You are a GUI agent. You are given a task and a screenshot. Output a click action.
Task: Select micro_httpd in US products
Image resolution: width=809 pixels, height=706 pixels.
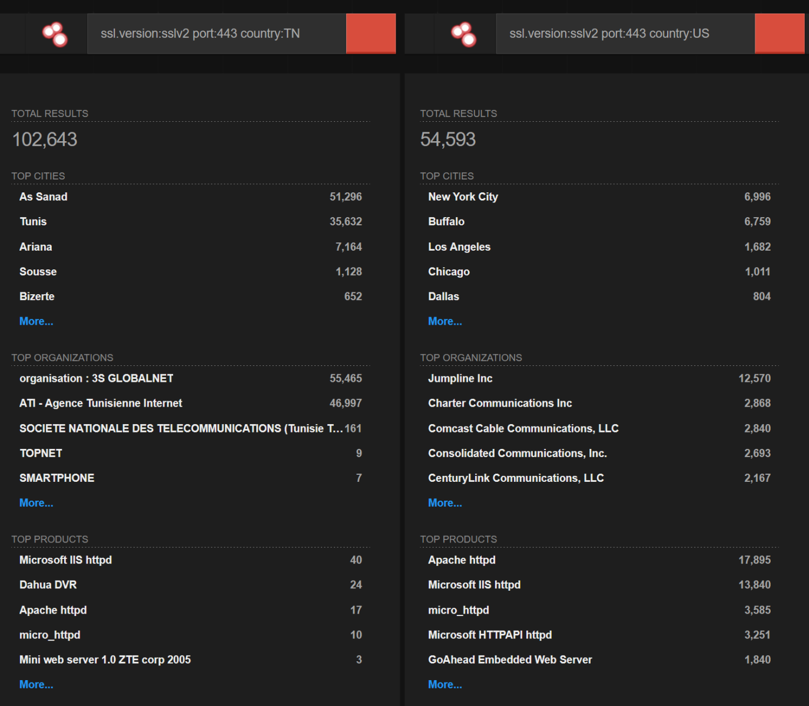pos(459,610)
